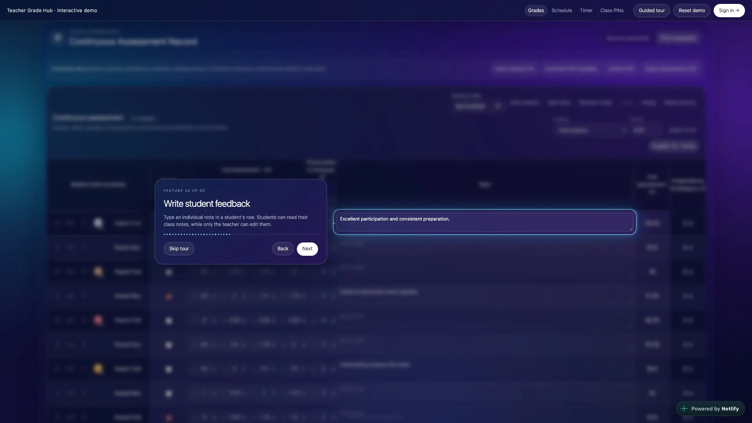This screenshot has height=423, width=752.
Task: Go Back to previous tour step
Action: (x=283, y=249)
